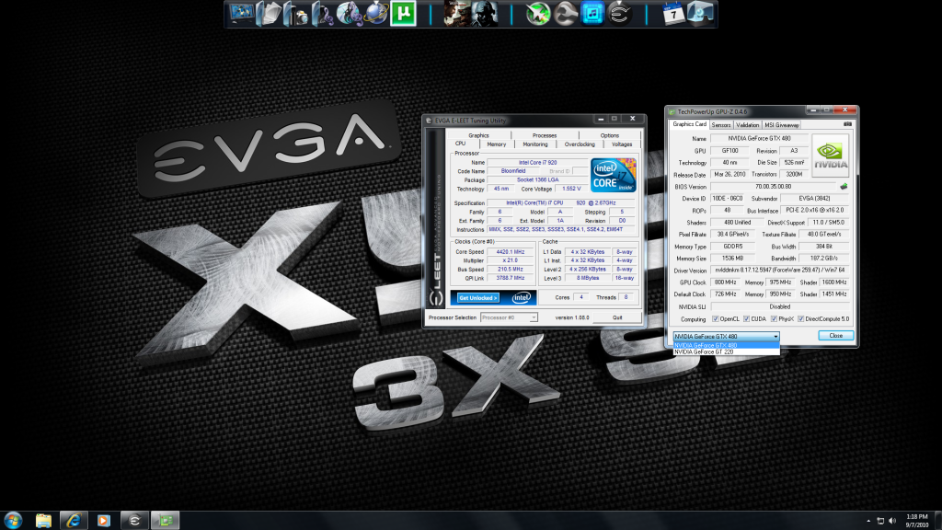This screenshot has width=942, height=530.
Task: Click the Close button in GPU-Z
Action: pos(835,336)
